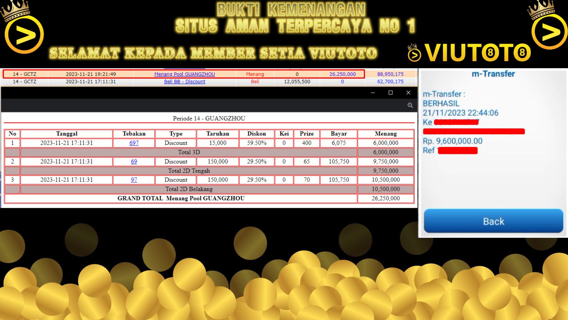
Task: Open tebakan 697 link
Action: point(134,143)
